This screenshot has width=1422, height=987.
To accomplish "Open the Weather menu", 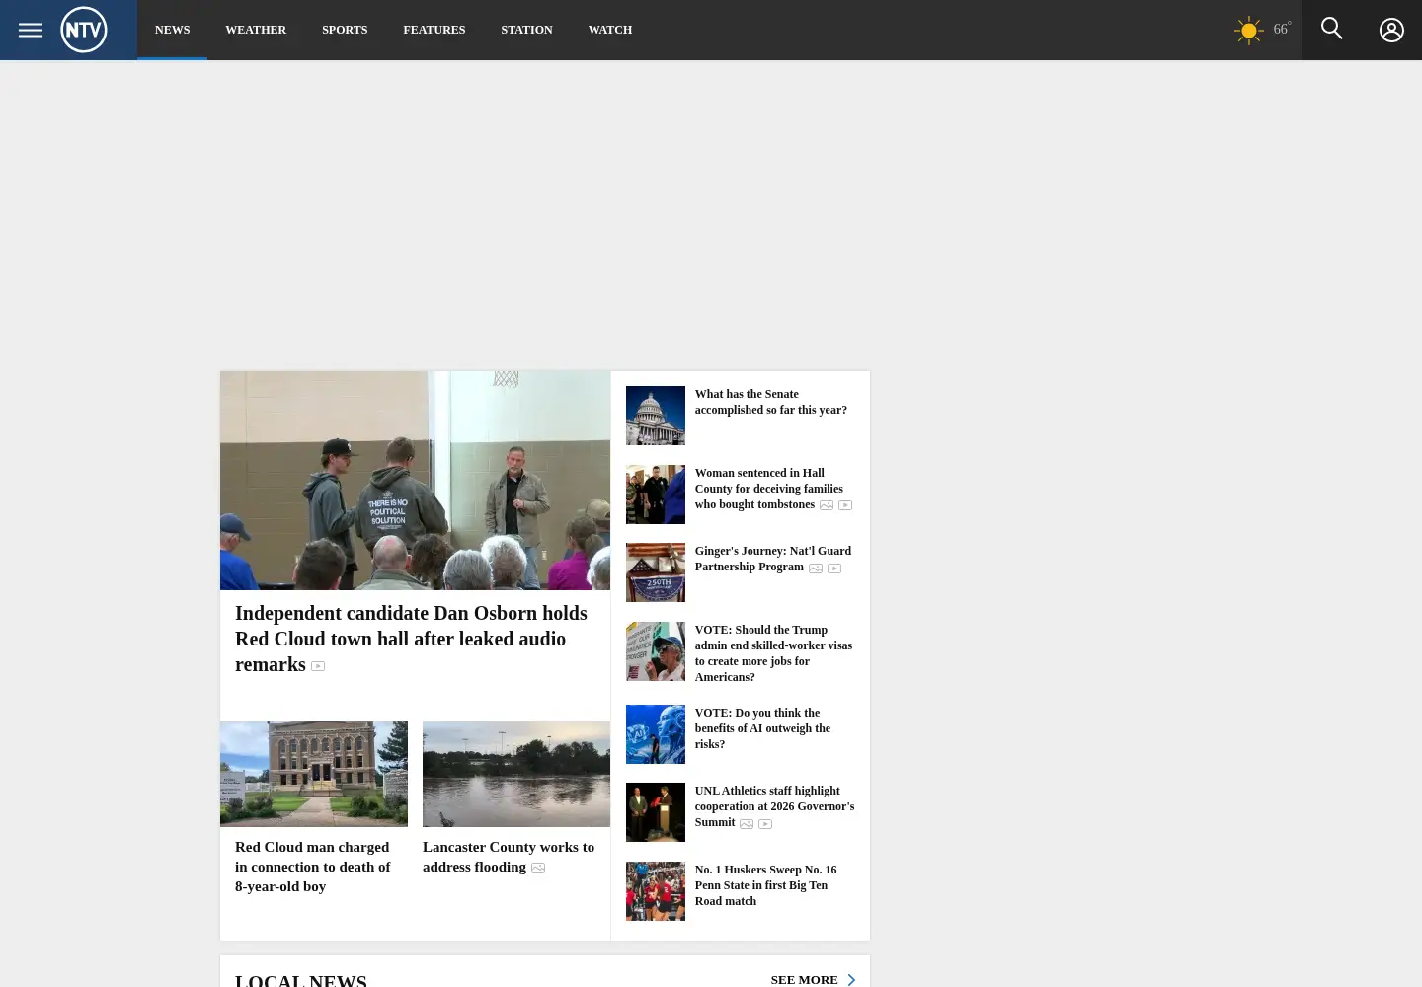I will 256,30.
